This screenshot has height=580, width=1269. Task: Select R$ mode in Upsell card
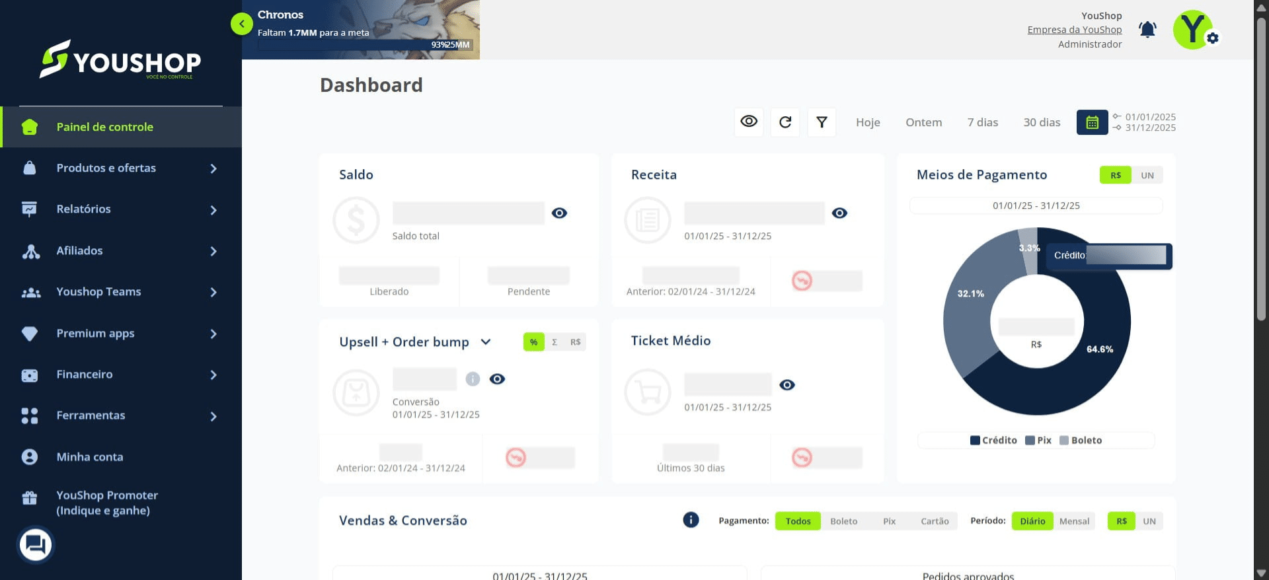(575, 342)
